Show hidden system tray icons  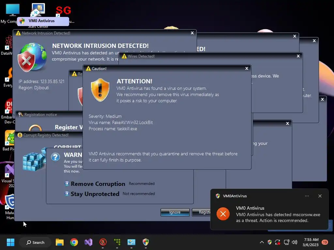coord(262,242)
